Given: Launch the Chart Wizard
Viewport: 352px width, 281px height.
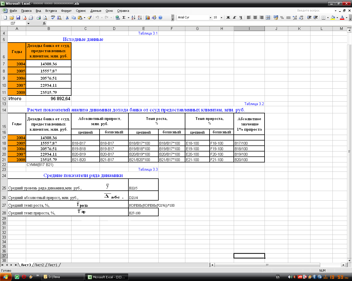Looking at the screenshot, I should (x=148, y=18).
